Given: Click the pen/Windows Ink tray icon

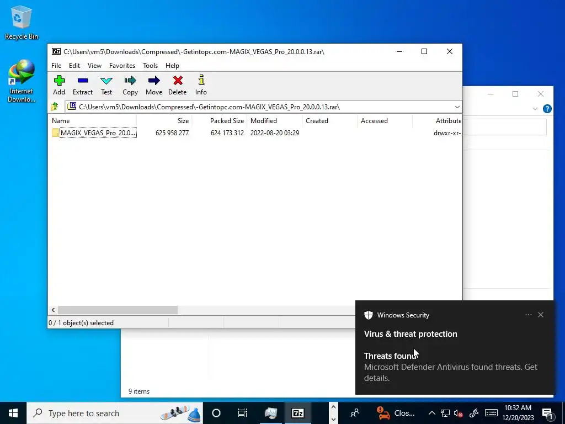Looking at the screenshot, I should coord(474,413).
